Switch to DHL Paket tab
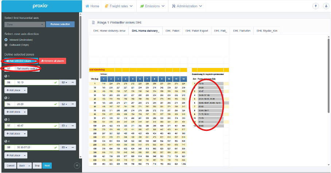 (x=172, y=31)
